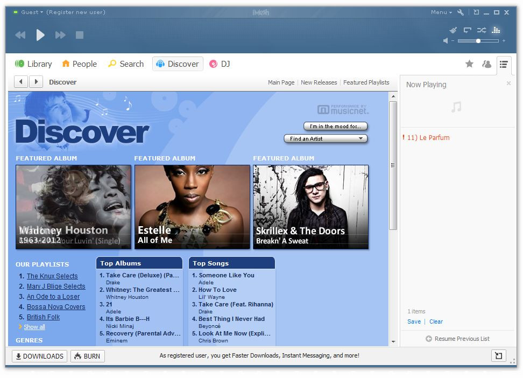The image size is (523, 378).
Task: Navigate back with the left arrow button
Action: (21, 82)
